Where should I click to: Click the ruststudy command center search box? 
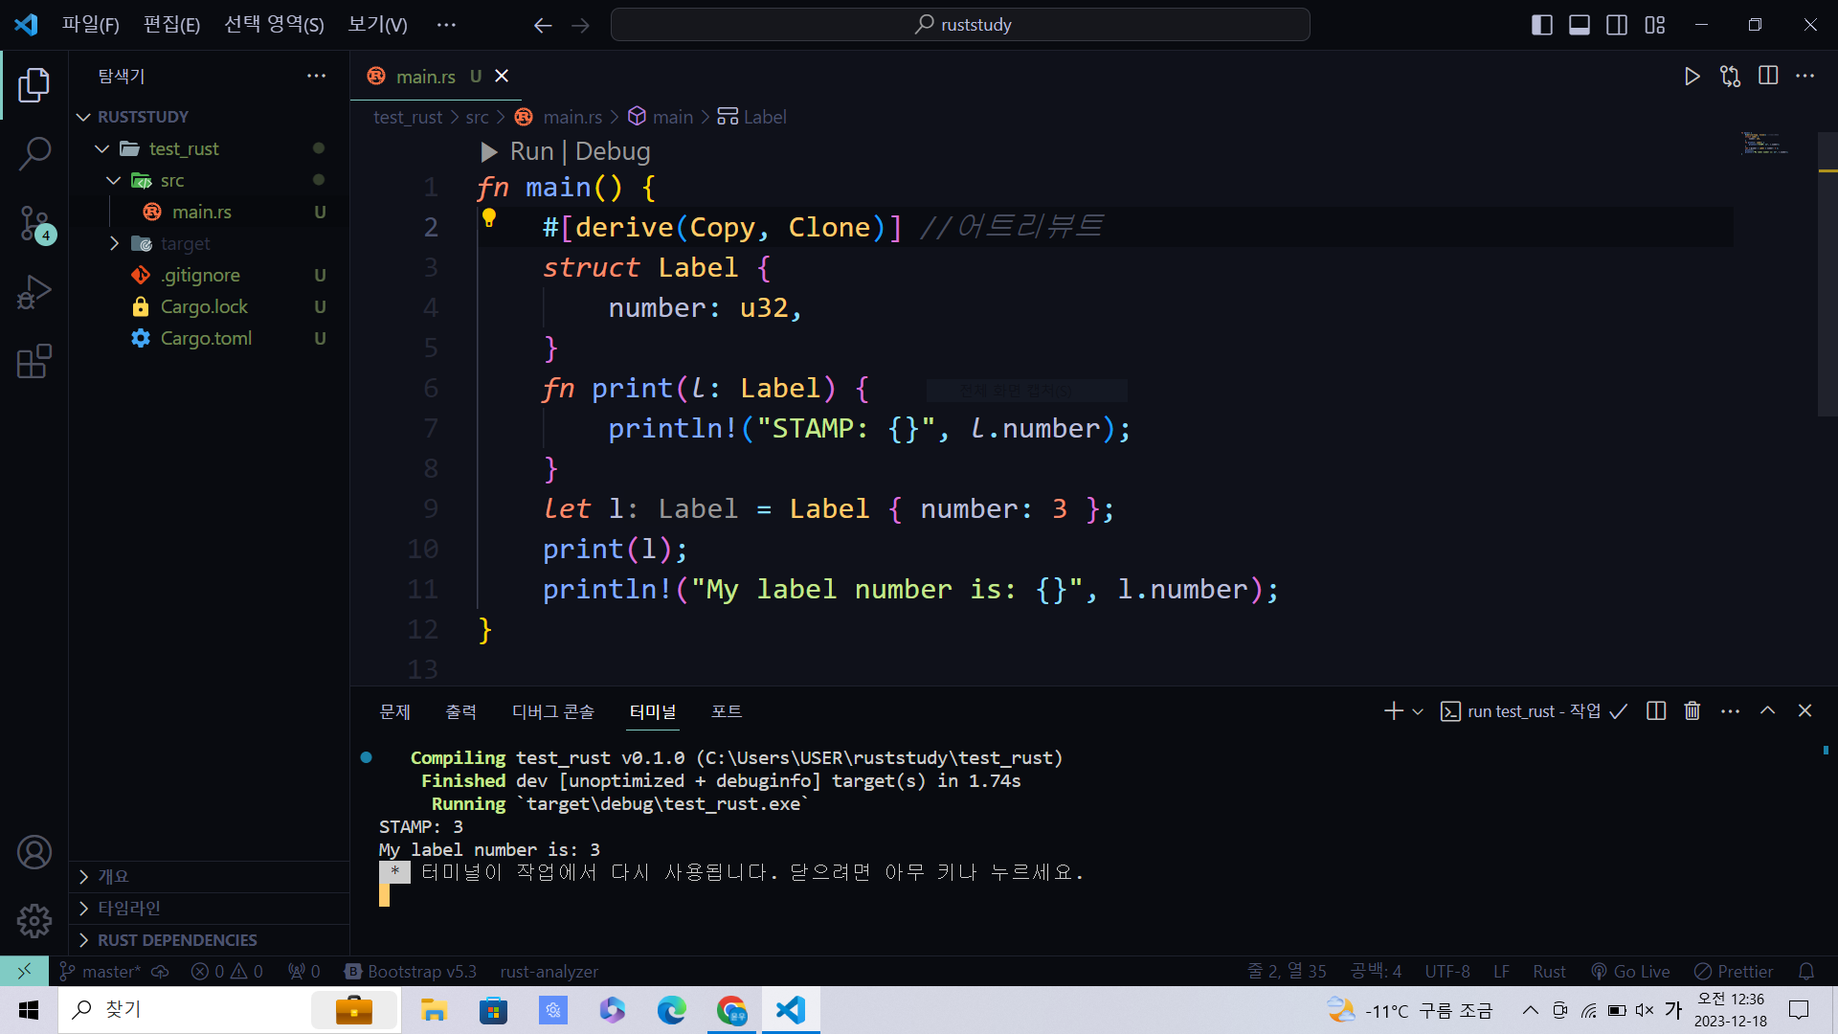coord(960,25)
